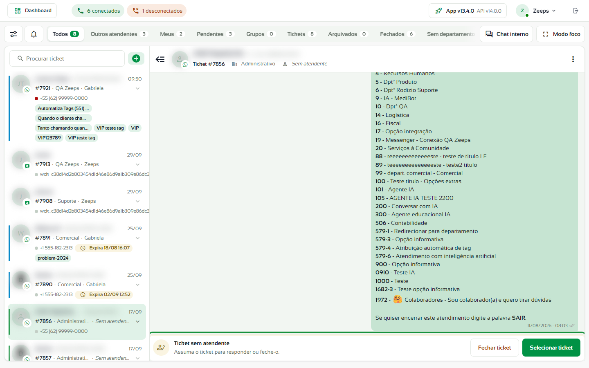Expand ticket #7856 chevron
589x368 pixels.
[x=138, y=321]
